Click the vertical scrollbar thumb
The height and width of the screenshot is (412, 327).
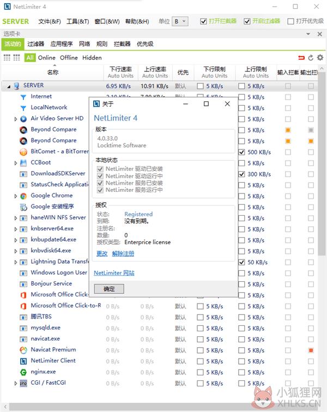[322, 163]
